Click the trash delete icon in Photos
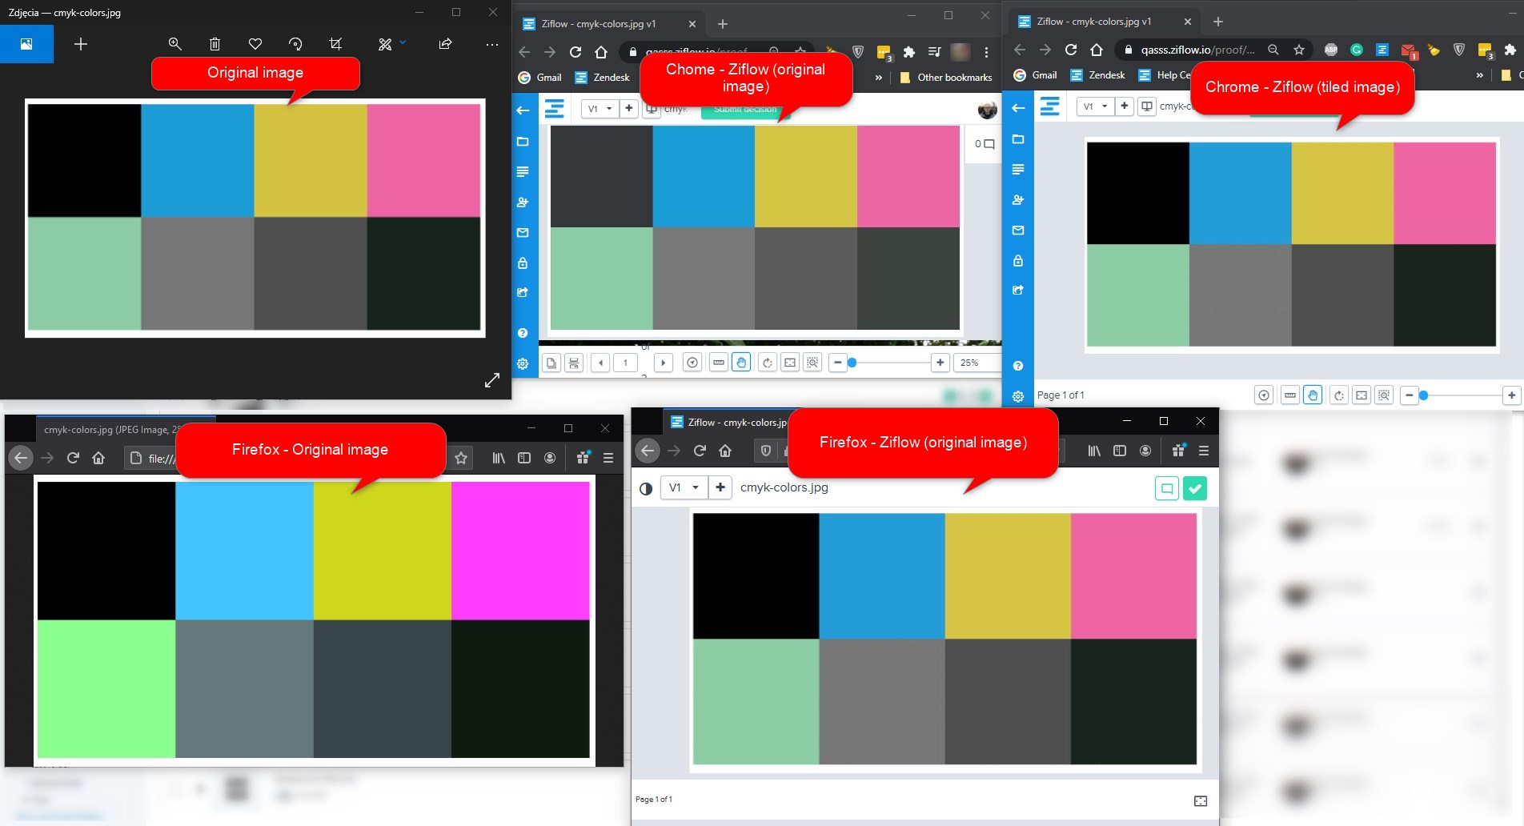The height and width of the screenshot is (826, 1524). (x=215, y=44)
